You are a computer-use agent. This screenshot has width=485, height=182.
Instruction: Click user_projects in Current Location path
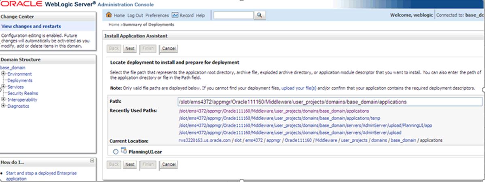click(354, 140)
